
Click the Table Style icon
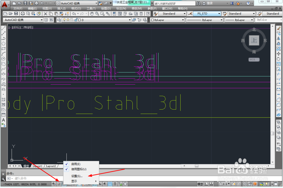point(225,14)
